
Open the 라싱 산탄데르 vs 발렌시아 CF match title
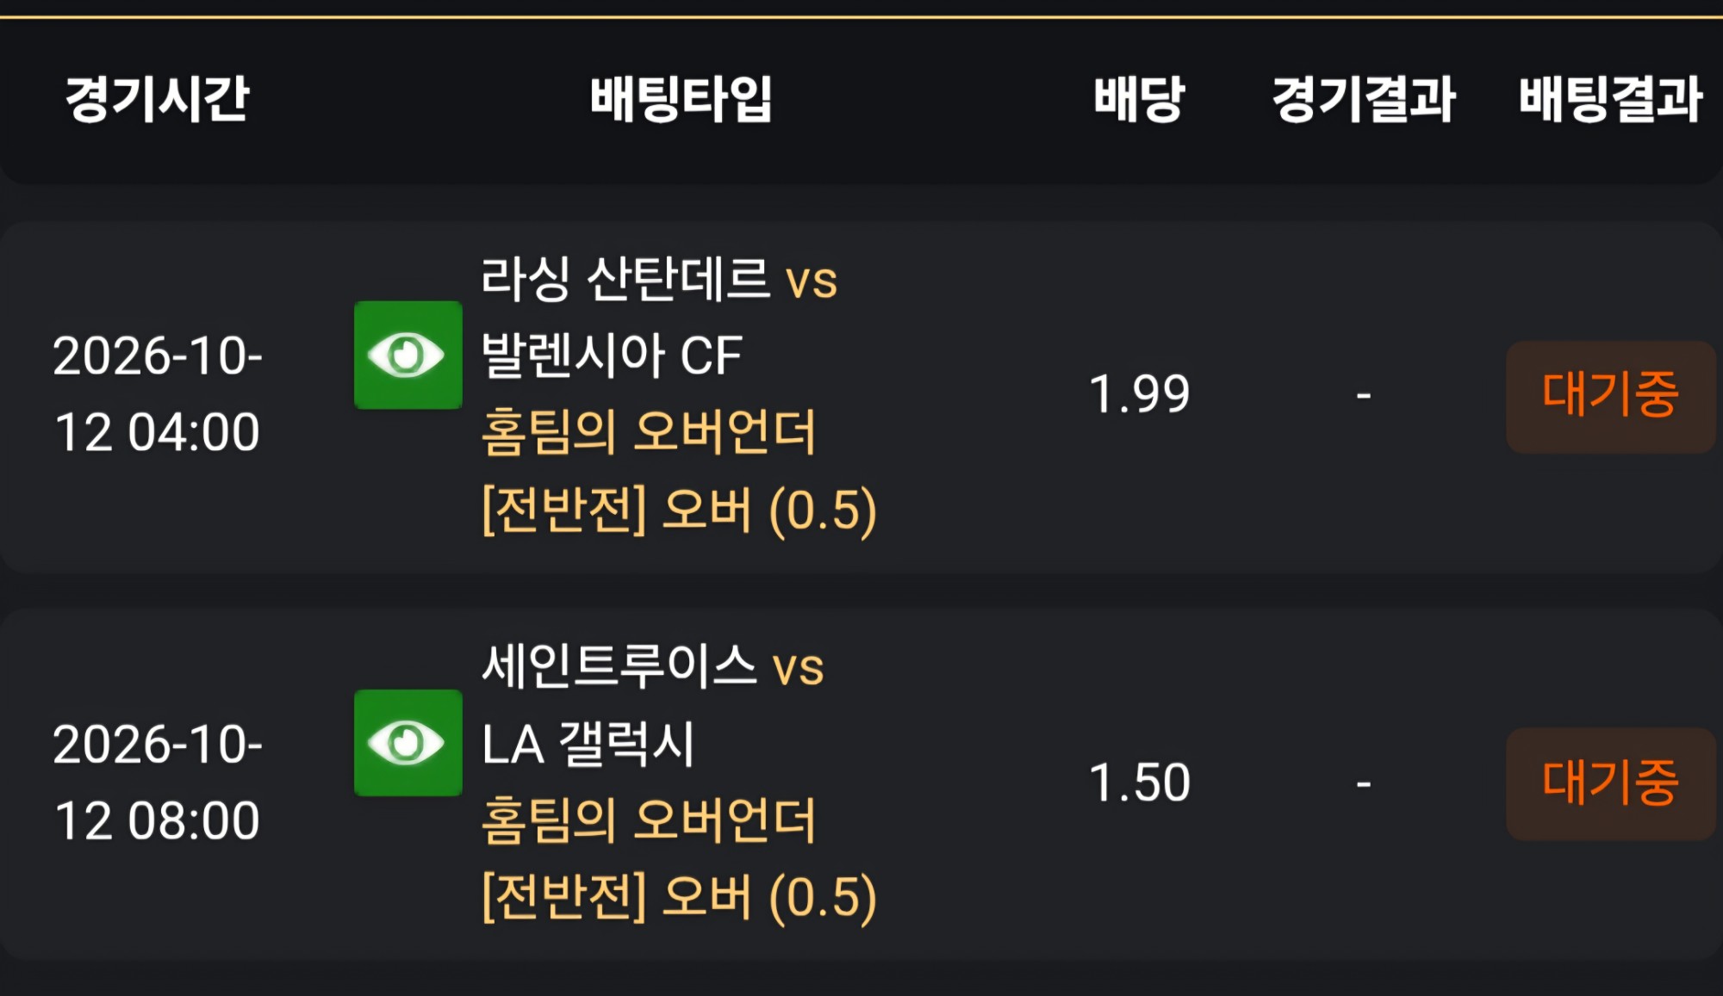pyautogui.click(x=659, y=317)
